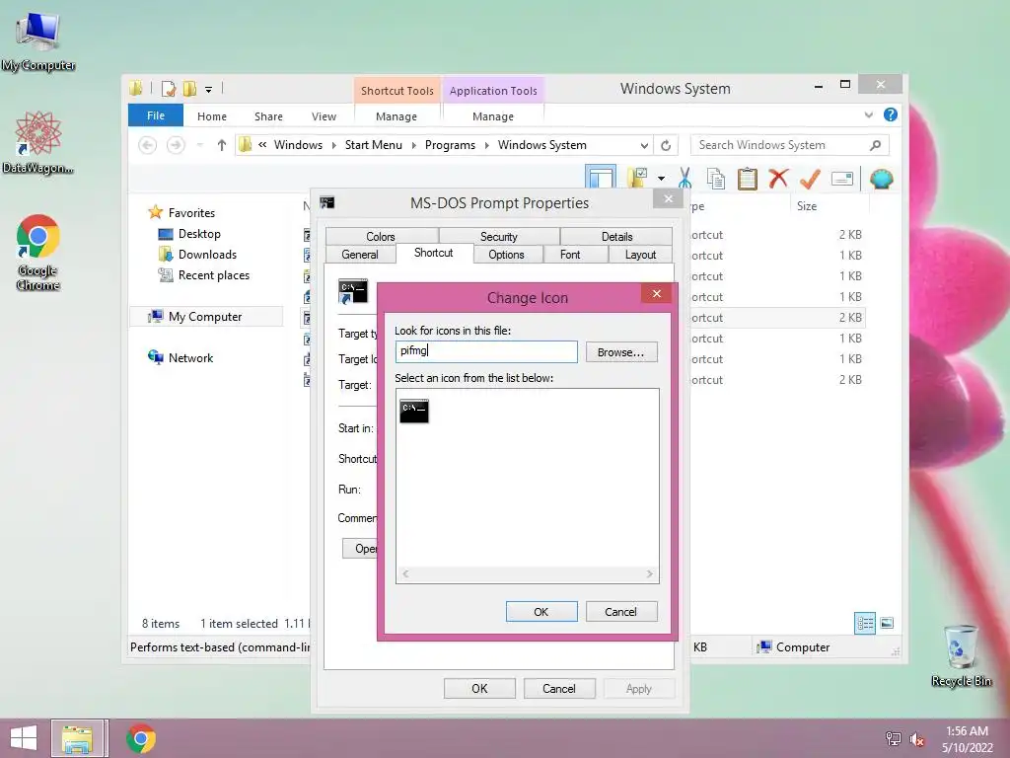The height and width of the screenshot is (758, 1010).
Task: Click the blue shell icon in toolbar
Action: [881, 179]
